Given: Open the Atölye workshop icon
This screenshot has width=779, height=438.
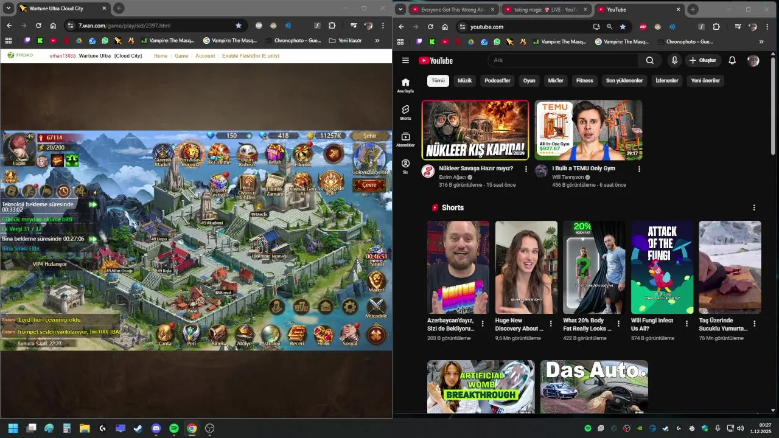Looking at the screenshot, I should tap(244, 334).
